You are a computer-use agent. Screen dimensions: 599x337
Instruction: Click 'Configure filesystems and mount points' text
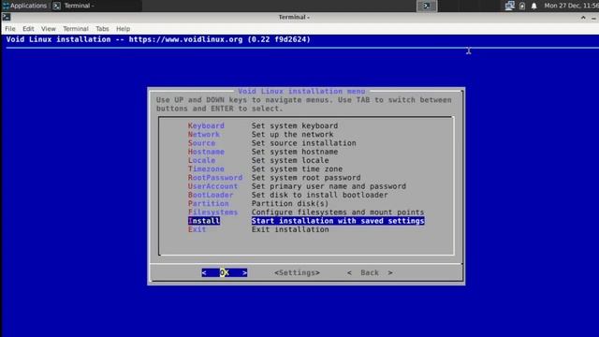[338, 212]
